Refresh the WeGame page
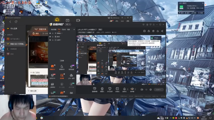The image size is (214, 120). click(x=16, y=22)
